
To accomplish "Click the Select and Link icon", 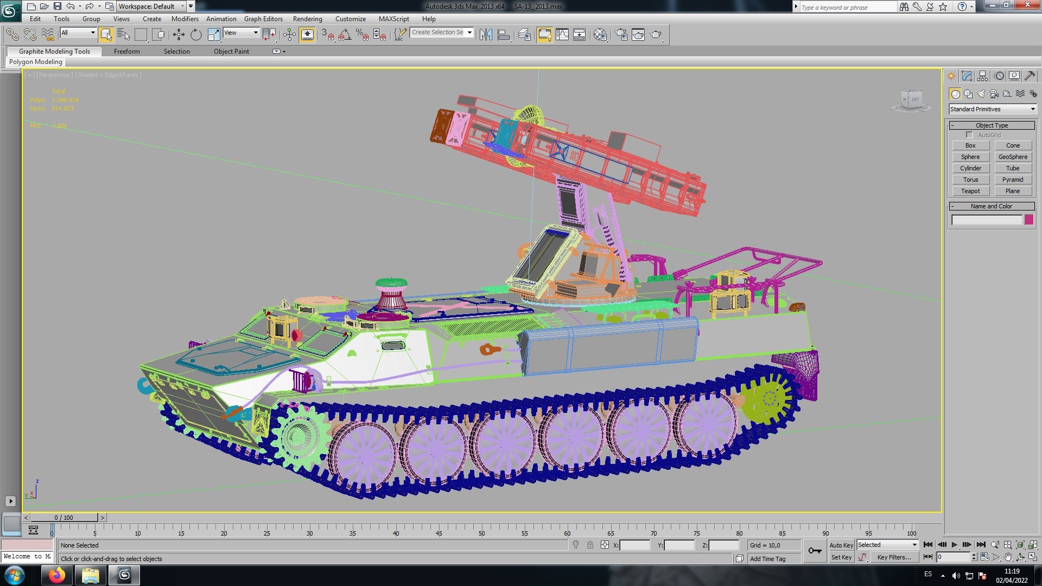I will 12,35.
